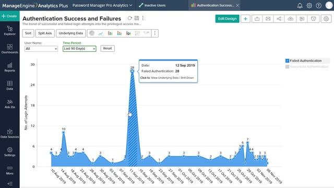Click the data point labeled 10

click(x=64, y=132)
